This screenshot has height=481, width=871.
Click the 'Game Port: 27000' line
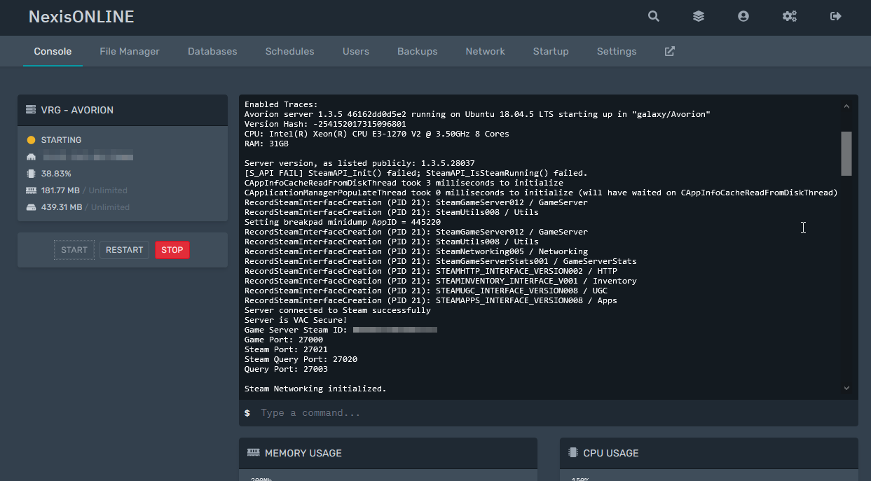284,340
